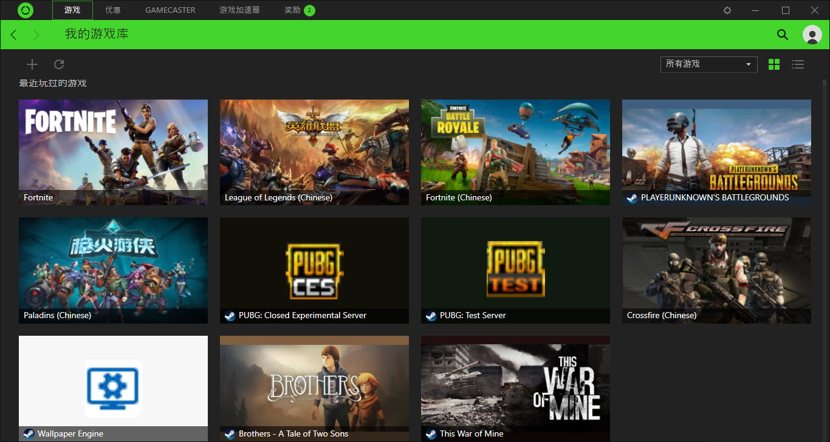
Task: Open PLAYERUNKNOWN'S BATTLEGROUNDS thumbnail
Action: (x=716, y=152)
